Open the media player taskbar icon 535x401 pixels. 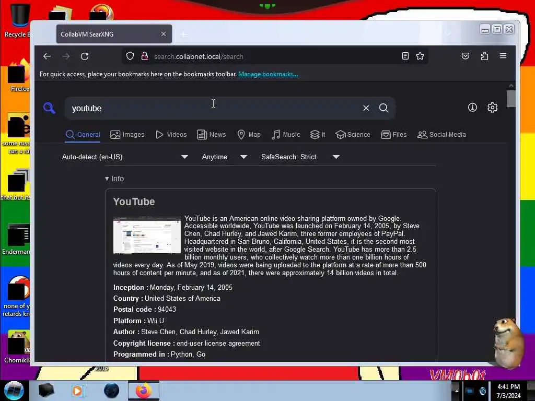[x=77, y=391]
